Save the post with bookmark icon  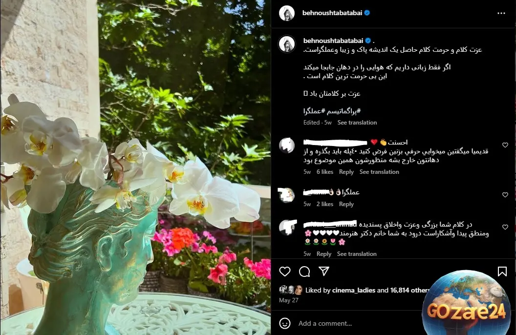502,272
